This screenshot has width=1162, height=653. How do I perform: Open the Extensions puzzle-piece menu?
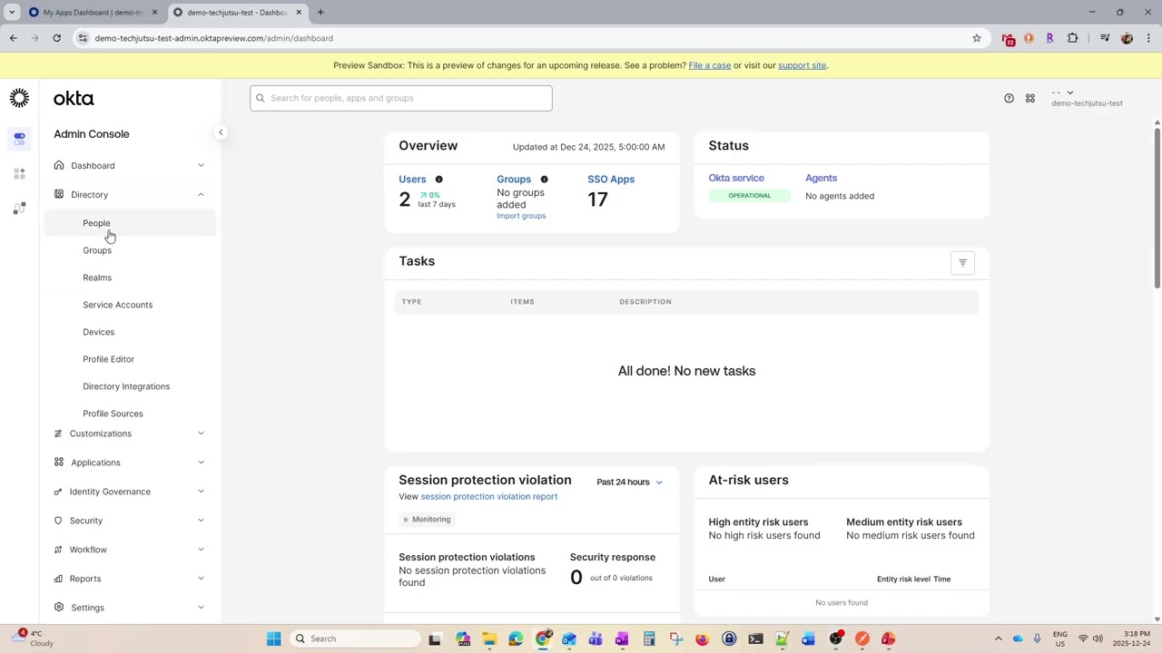(1072, 38)
